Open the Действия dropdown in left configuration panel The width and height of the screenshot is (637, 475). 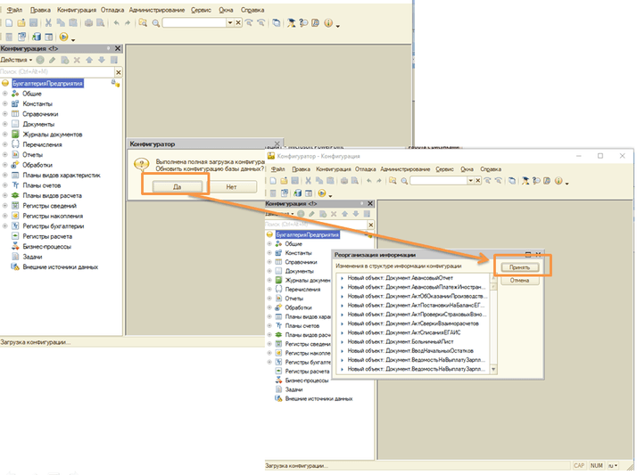click(x=17, y=60)
